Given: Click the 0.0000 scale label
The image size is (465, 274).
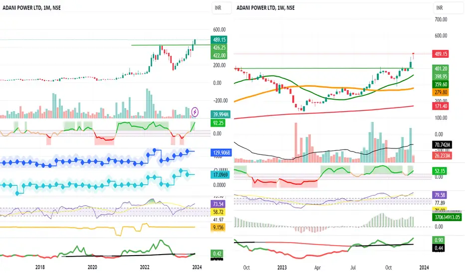Looking at the screenshot, I should (x=219, y=185).
